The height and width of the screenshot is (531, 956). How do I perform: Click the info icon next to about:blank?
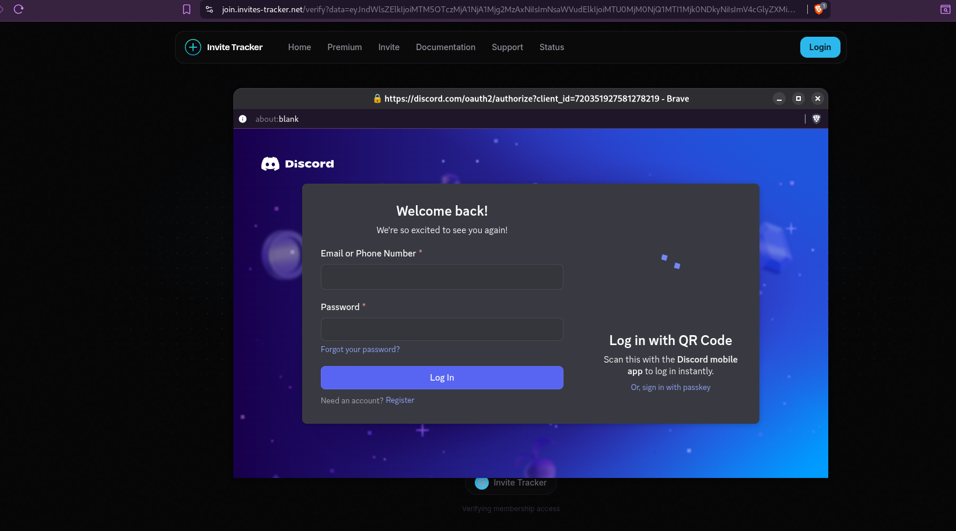point(243,119)
